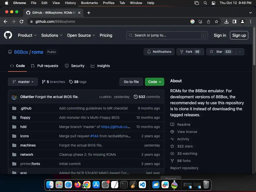Focus the Search or jump to field
The image size is (256, 192).
(x=167, y=35)
